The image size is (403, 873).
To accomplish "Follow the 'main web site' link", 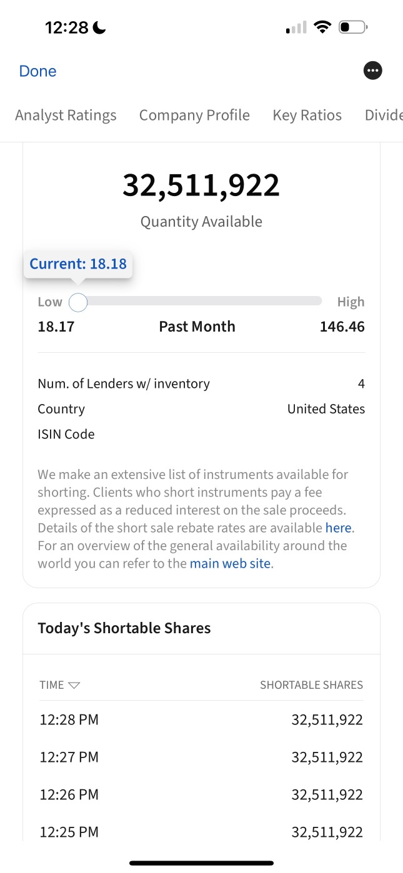I will (x=230, y=563).
